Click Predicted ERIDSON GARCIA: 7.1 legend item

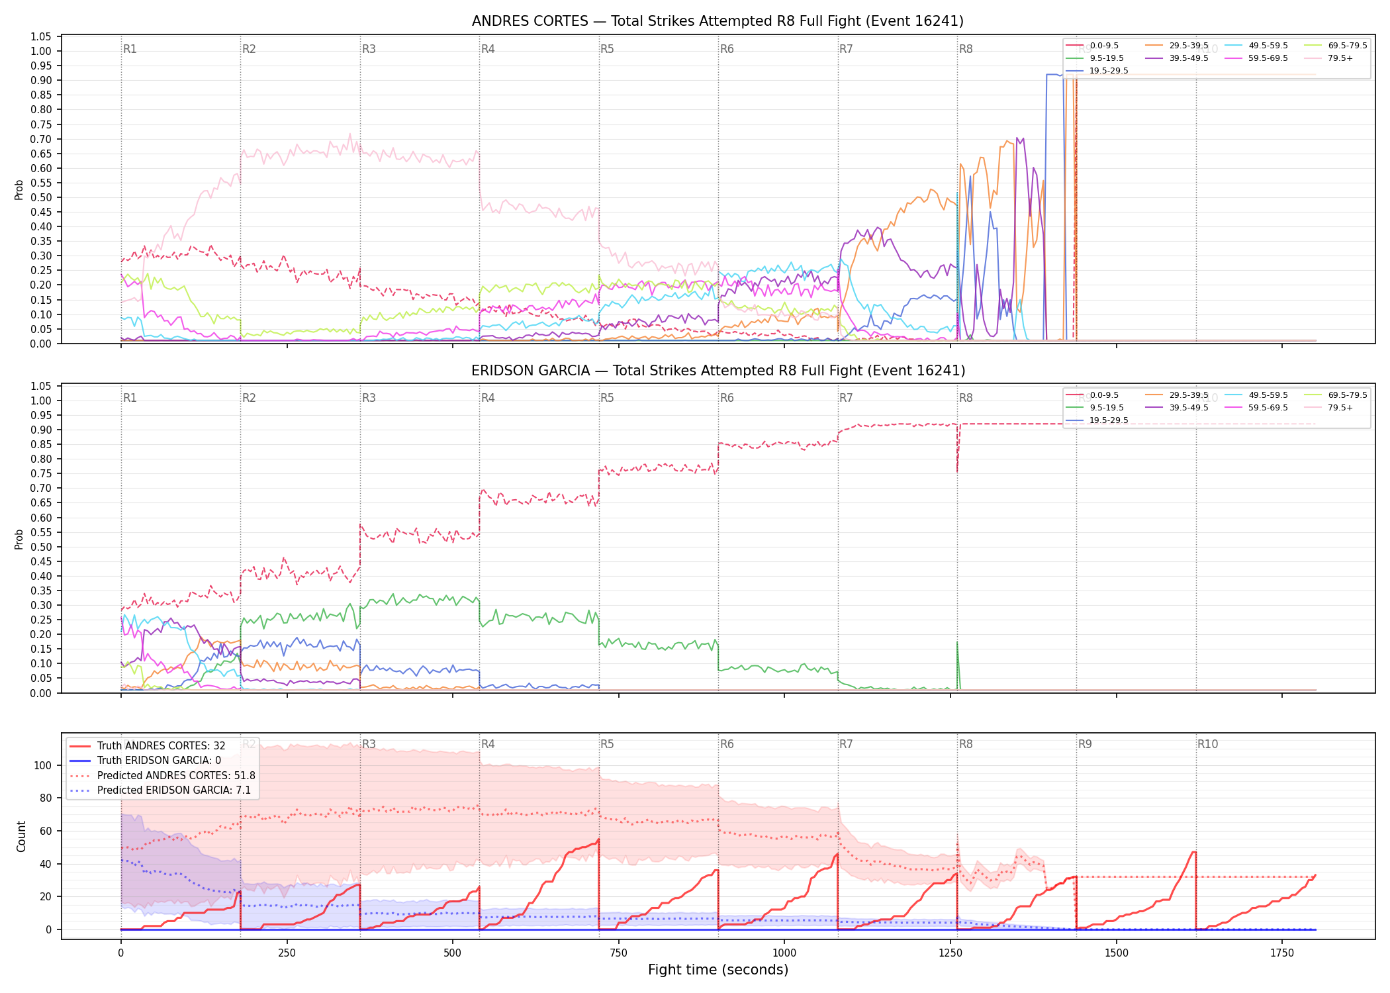pyautogui.click(x=160, y=790)
